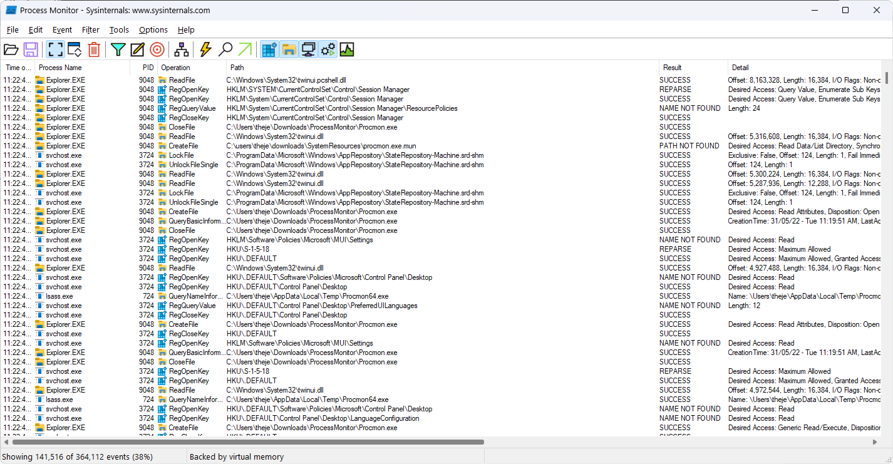Open the Help menu
893x464 pixels.
pos(186,29)
